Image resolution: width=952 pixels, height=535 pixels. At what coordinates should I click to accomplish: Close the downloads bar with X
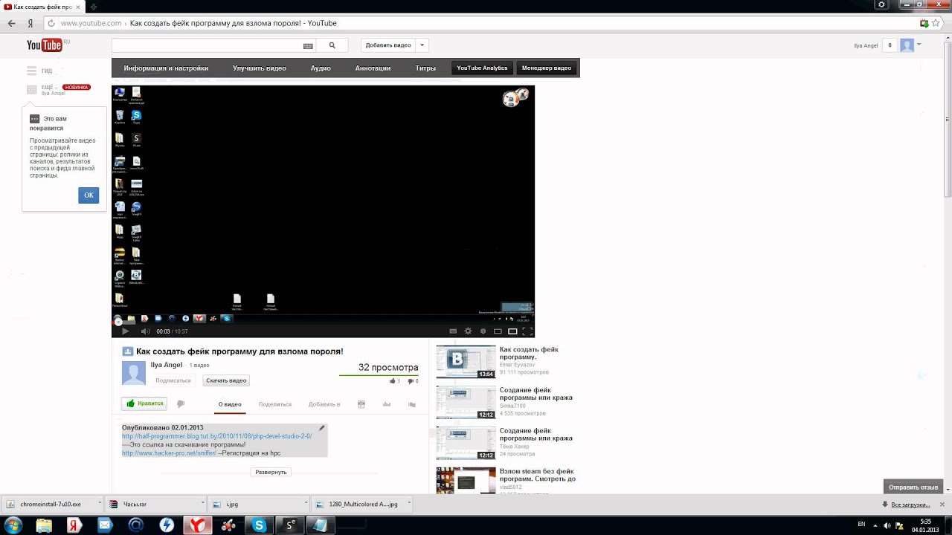[x=941, y=504]
